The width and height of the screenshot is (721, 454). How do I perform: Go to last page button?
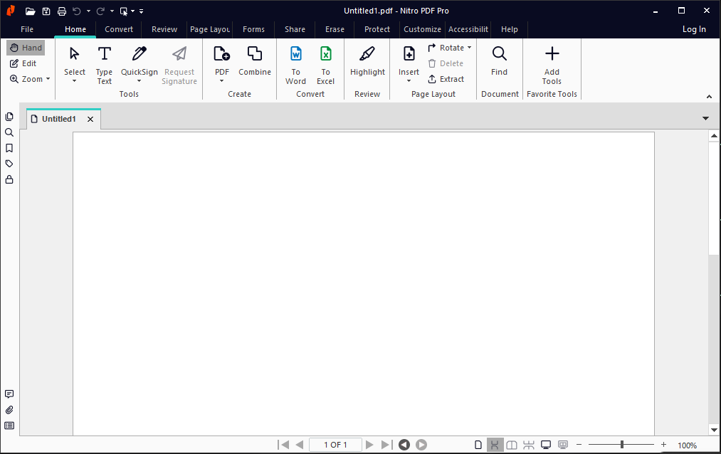coord(386,445)
